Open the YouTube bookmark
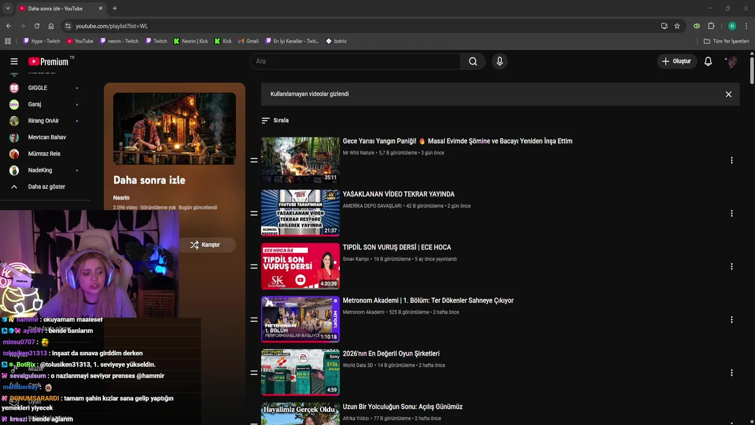The image size is (755, 425). tap(80, 41)
